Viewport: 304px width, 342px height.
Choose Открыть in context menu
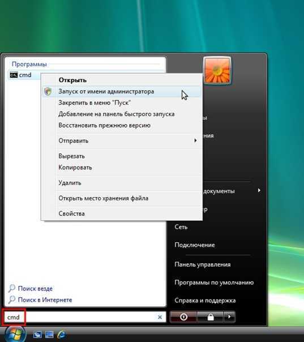72,80
